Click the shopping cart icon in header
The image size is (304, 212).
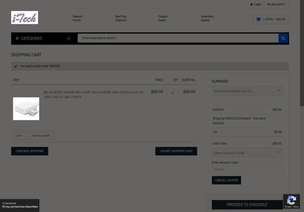(x=258, y=19)
